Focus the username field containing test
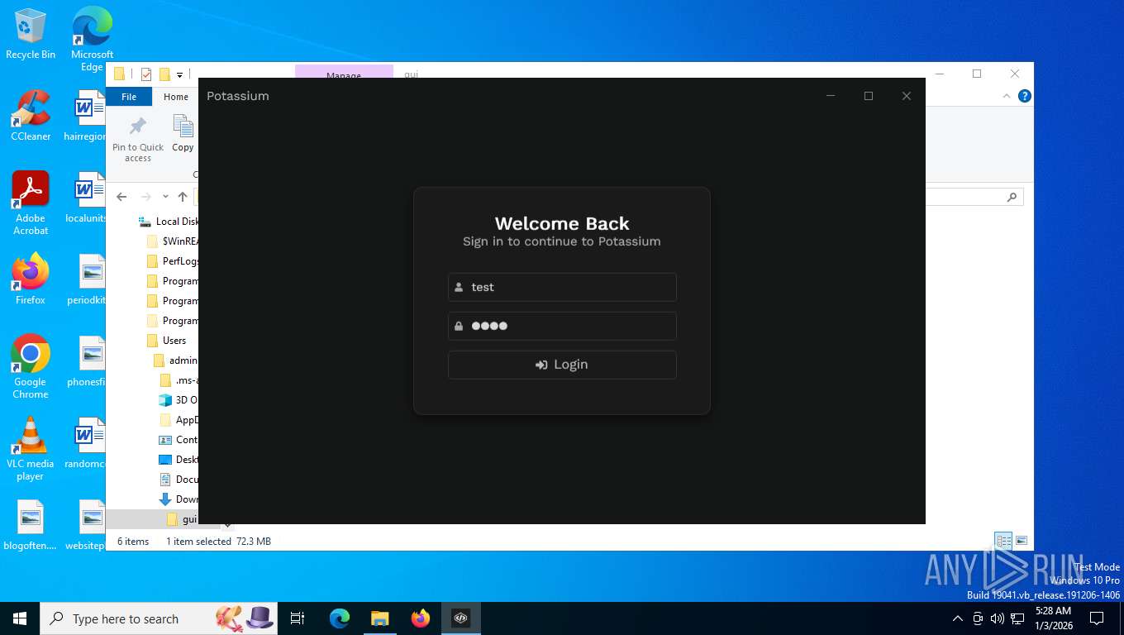This screenshot has height=635, width=1124. (562, 287)
